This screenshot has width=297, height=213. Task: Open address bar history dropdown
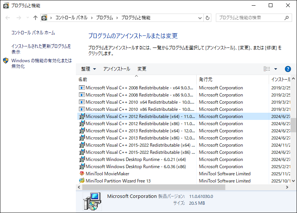[200, 18]
